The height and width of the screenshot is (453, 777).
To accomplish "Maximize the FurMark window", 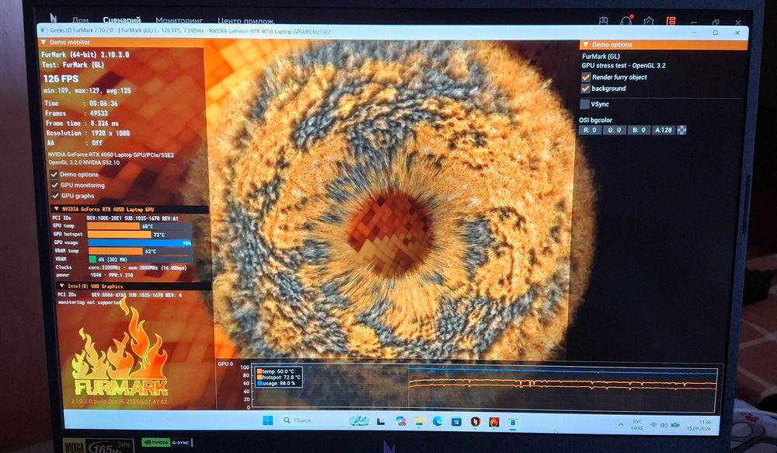I will click(716, 33).
